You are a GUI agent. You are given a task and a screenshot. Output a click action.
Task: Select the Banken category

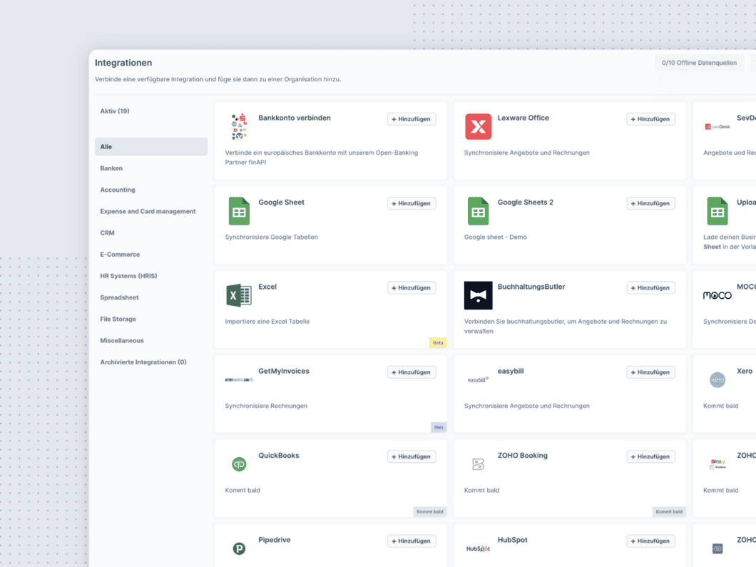coord(111,168)
